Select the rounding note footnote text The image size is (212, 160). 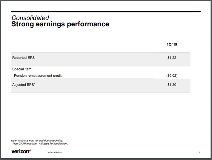click(37, 141)
